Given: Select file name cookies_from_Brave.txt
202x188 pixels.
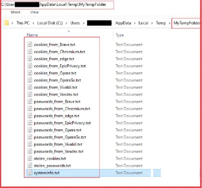Looking at the screenshot, I should [54, 45].
